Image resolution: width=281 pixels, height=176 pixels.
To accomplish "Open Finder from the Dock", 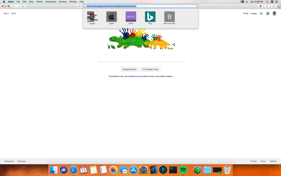I will (54, 170).
